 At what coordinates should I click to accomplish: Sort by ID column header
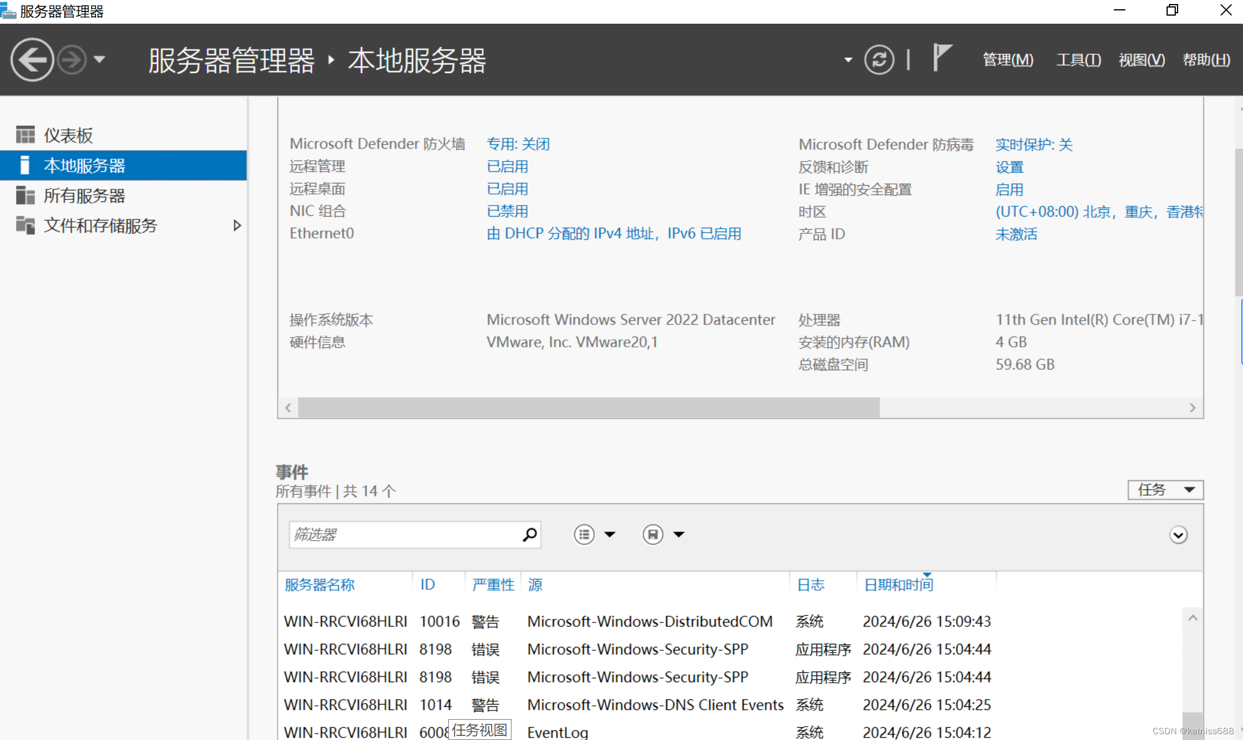tap(427, 585)
